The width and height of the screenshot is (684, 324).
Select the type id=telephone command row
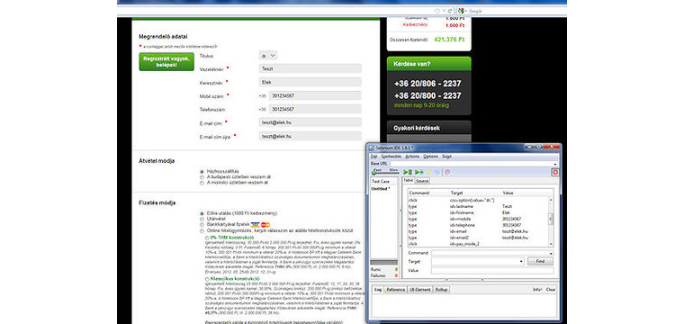click(x=478, y=225)
